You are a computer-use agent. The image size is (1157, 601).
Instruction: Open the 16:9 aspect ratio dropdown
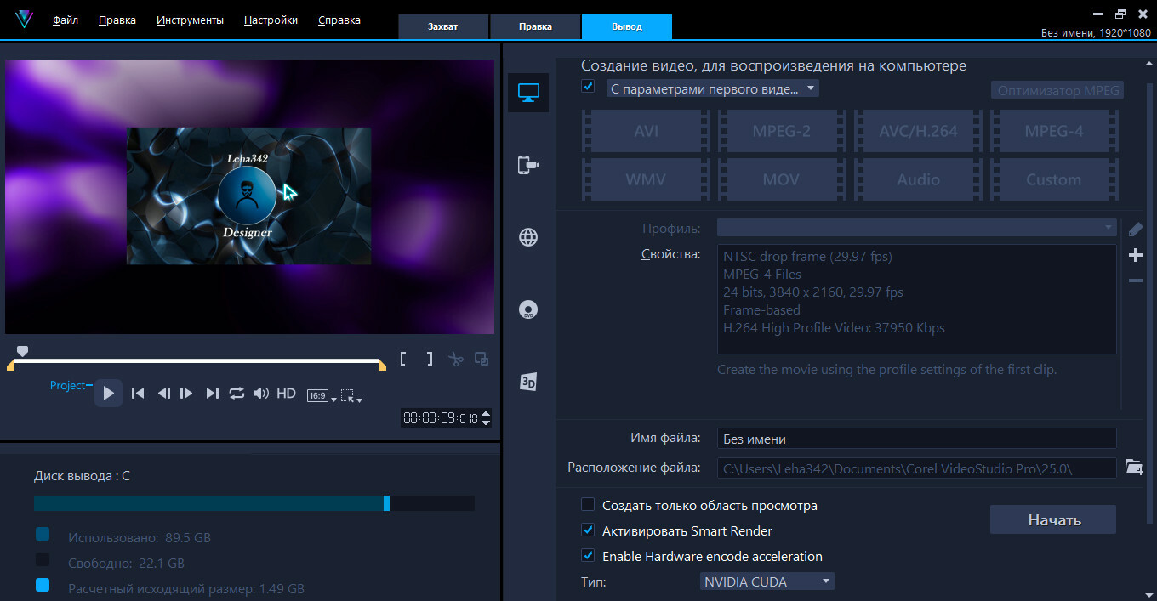(322, 395)
